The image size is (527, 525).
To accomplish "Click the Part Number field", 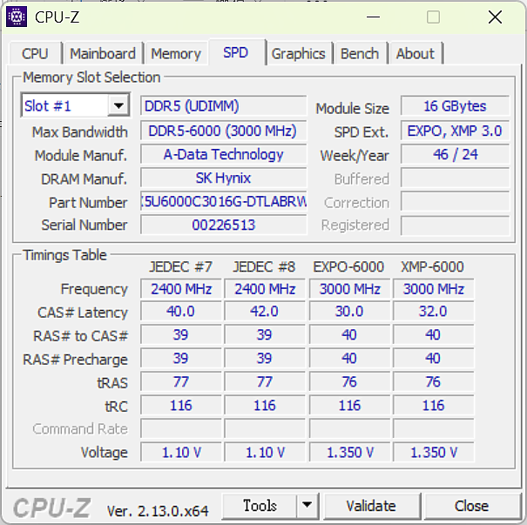I will coord(224,201).
